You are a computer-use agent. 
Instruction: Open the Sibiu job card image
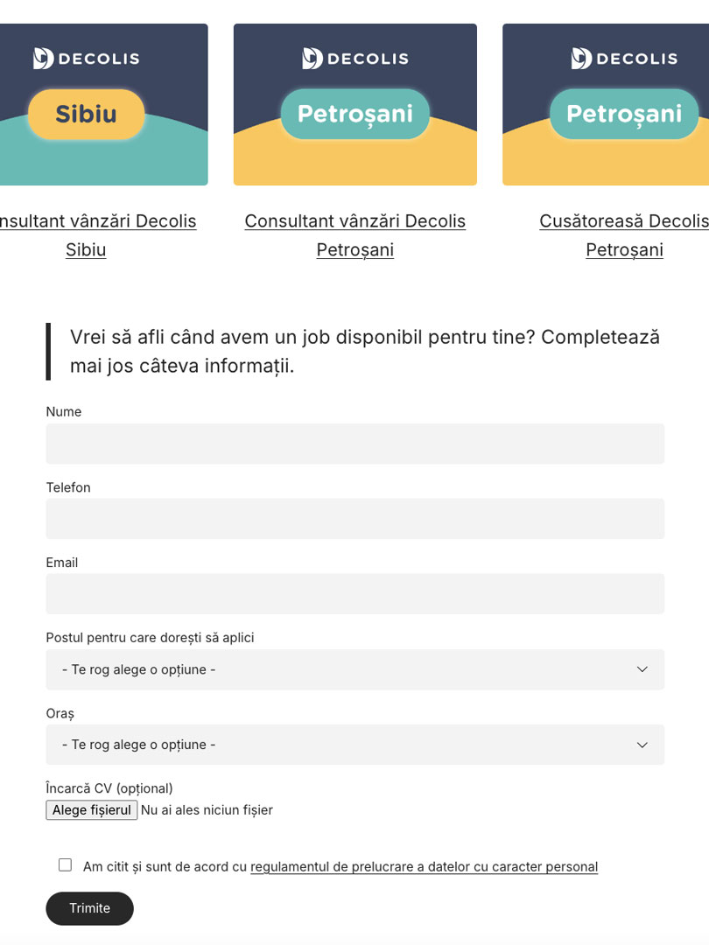coord(103,104)
